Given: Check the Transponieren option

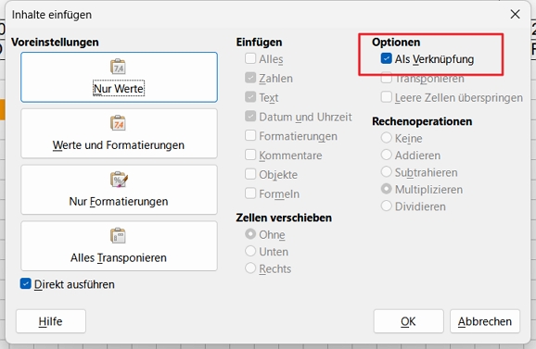Looking at the screenshot, I should pyautogui.click(x=387, y=79).
